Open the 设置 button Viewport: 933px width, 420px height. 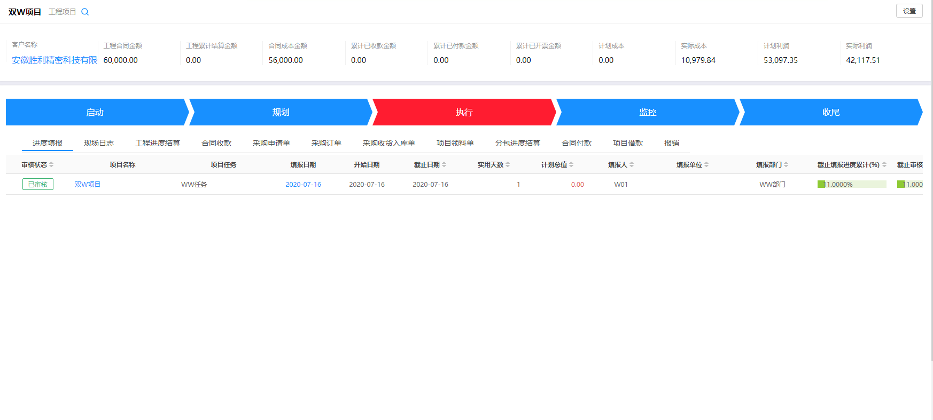pyautogui.click(x=909, y=11)
